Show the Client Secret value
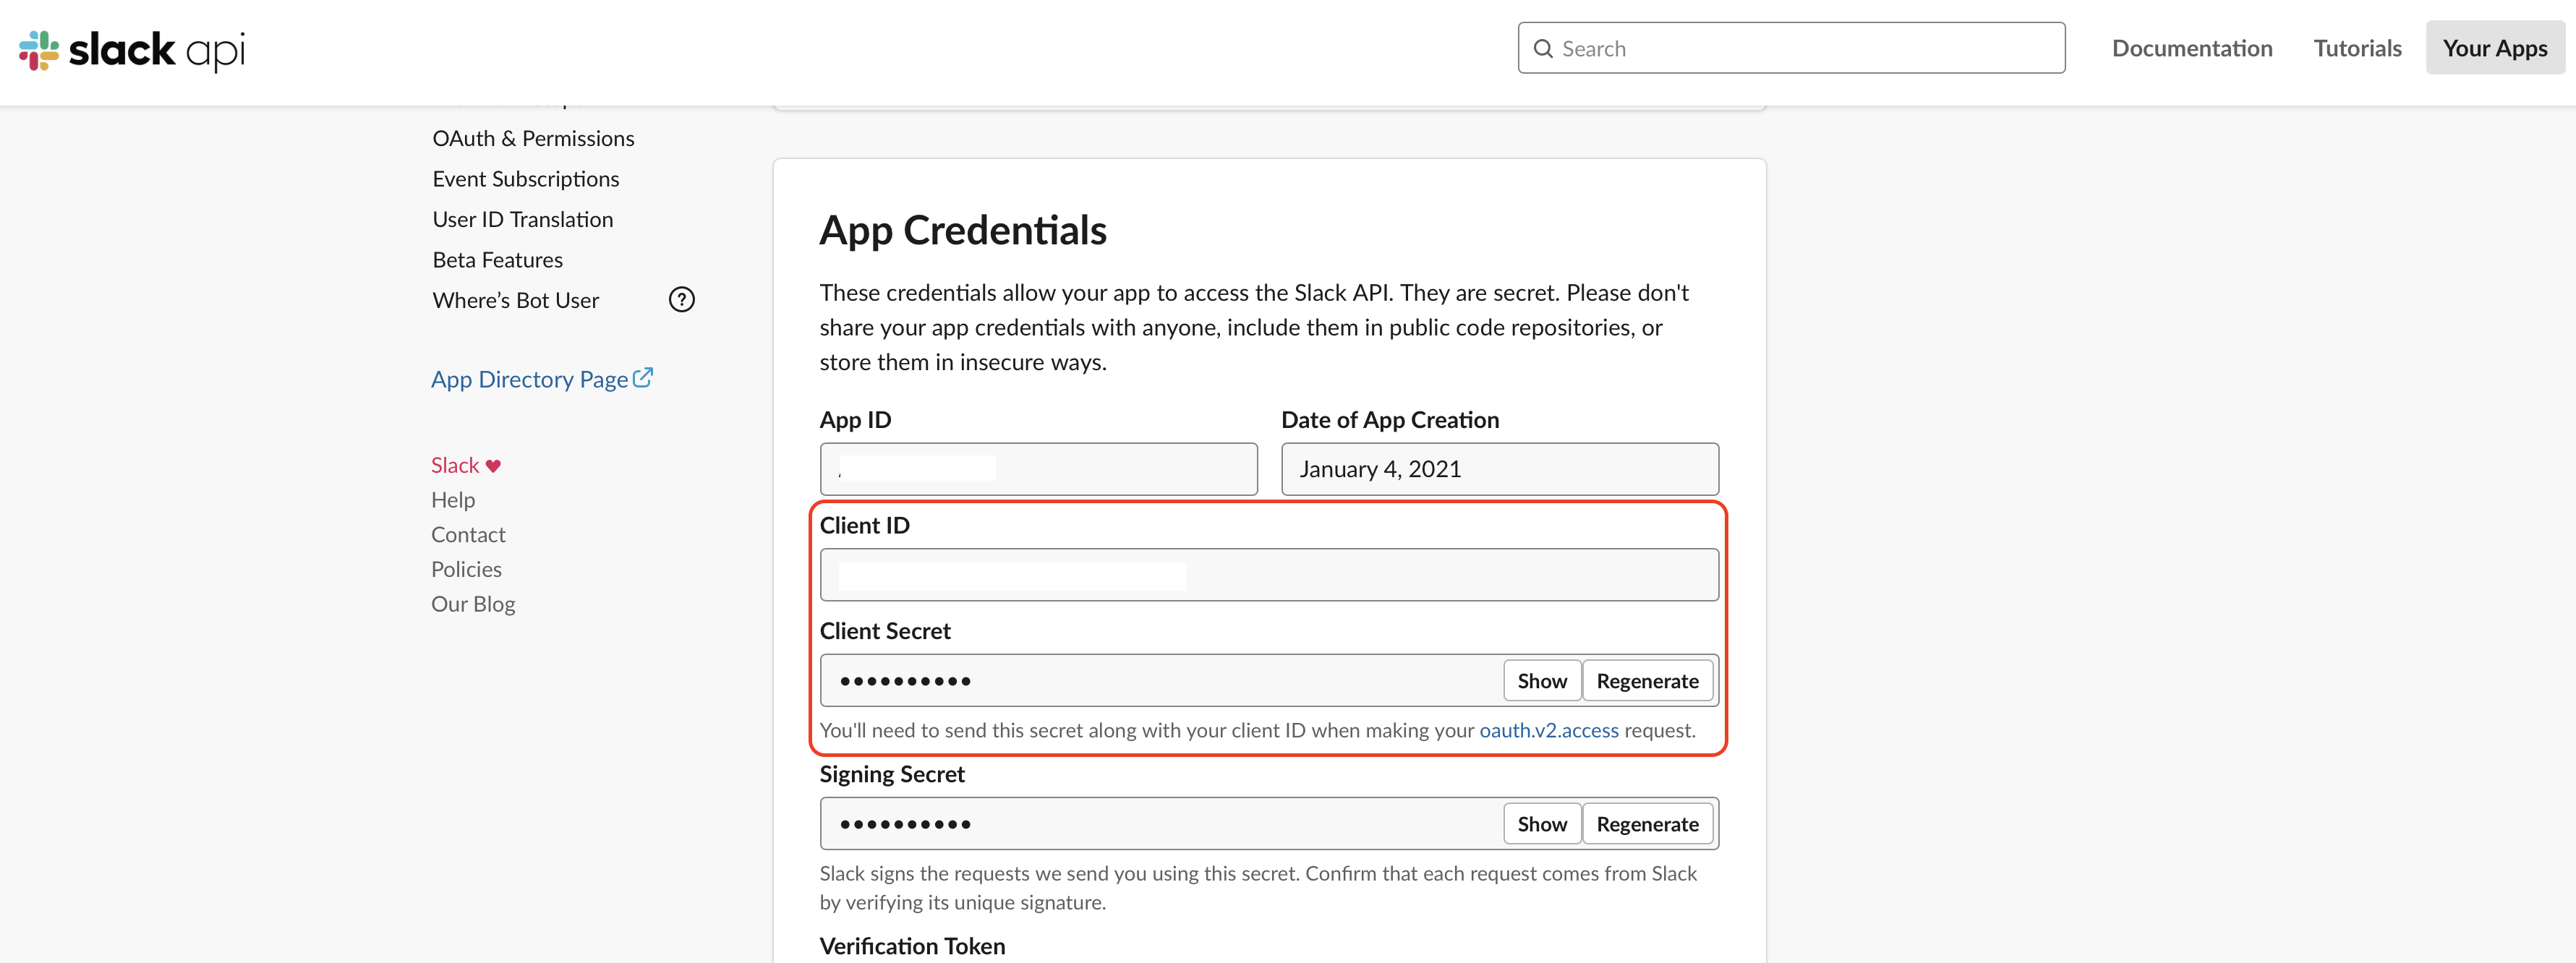This screenshot has height=963, width=2576. point(1542,680)
